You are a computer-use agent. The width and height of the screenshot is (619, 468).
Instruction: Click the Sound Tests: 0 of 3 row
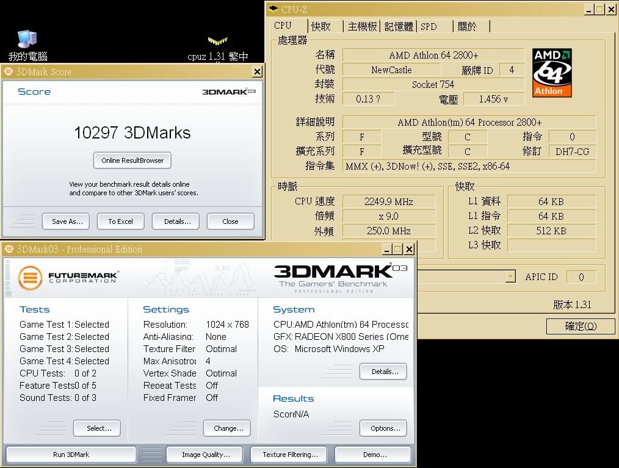(x=58, y=398)
